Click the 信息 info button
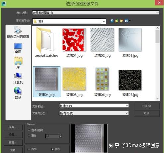 tap(13, 142)
